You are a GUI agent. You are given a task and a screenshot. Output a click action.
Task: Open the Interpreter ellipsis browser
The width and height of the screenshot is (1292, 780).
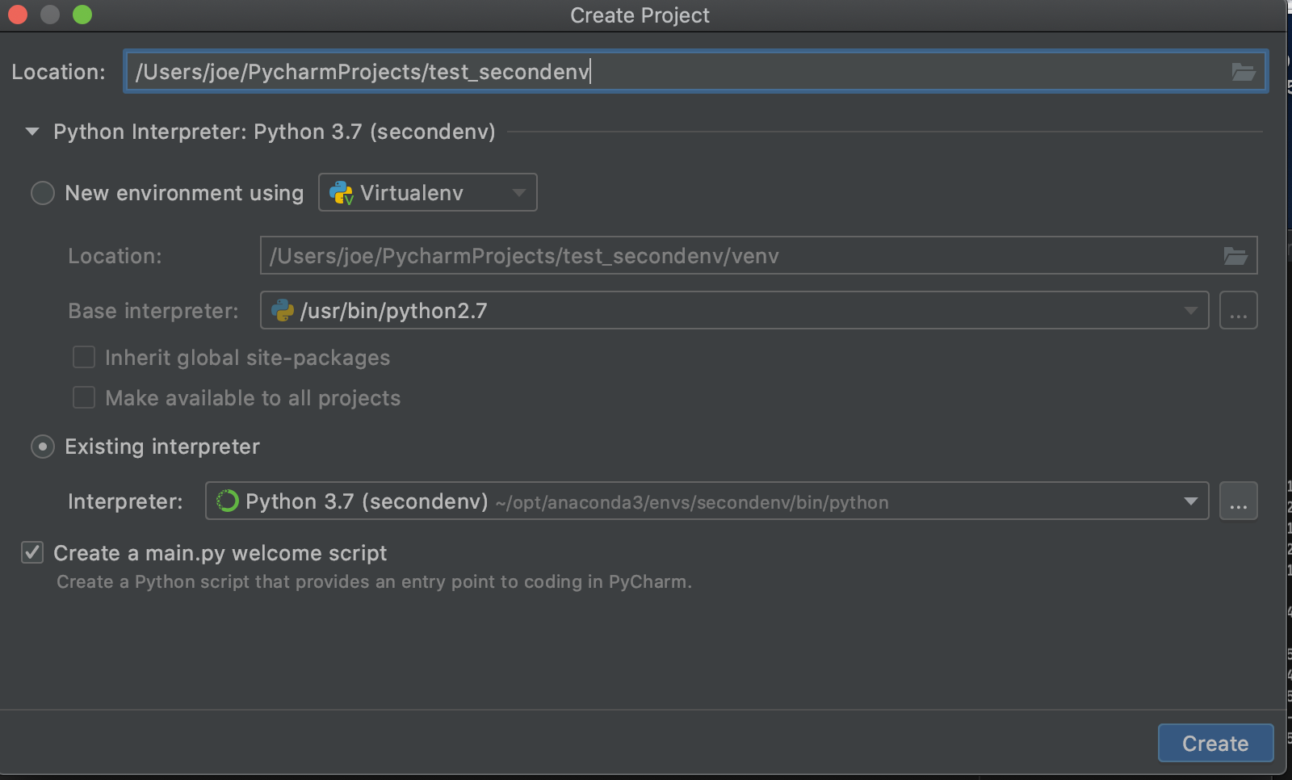(1239, 501)
